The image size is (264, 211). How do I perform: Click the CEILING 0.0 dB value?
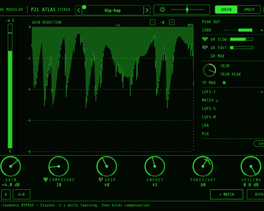tap(251, 185)
